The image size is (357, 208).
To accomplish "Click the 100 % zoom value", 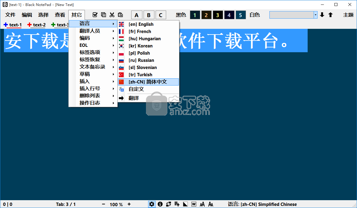I will [116, 204].
